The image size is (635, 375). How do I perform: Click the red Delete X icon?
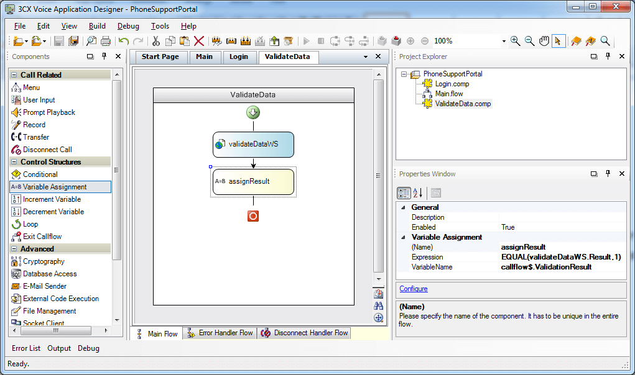coord(199,41)
